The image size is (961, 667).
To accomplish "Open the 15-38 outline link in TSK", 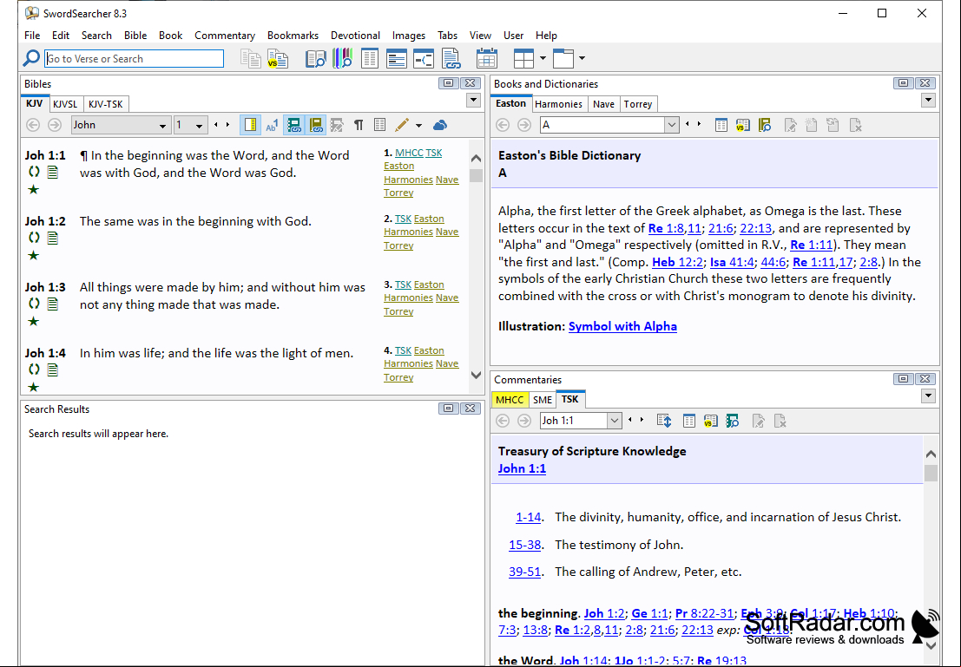I will (524, 545).
